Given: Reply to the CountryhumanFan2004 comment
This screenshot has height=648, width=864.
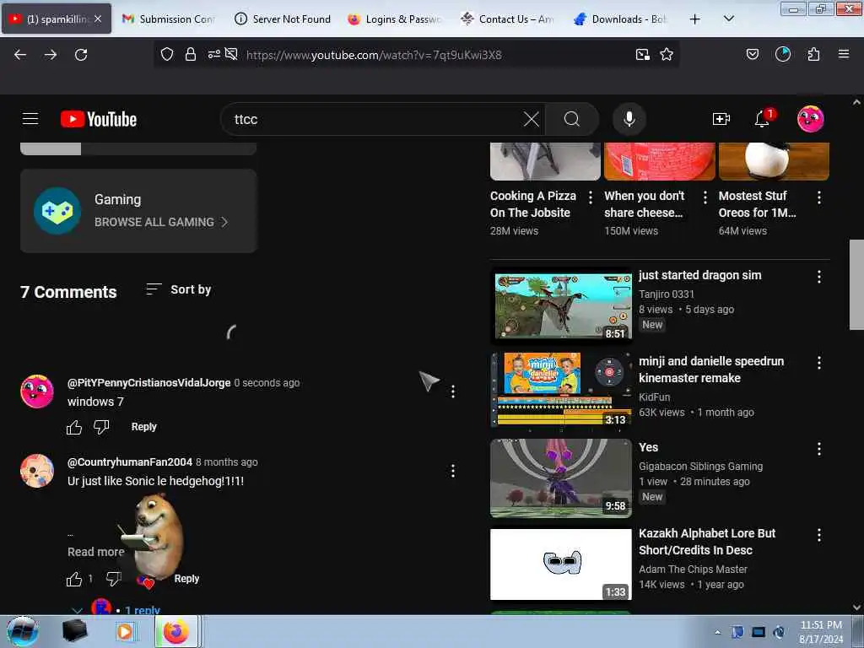Looking at the screenshot, I should click(186, 579).
